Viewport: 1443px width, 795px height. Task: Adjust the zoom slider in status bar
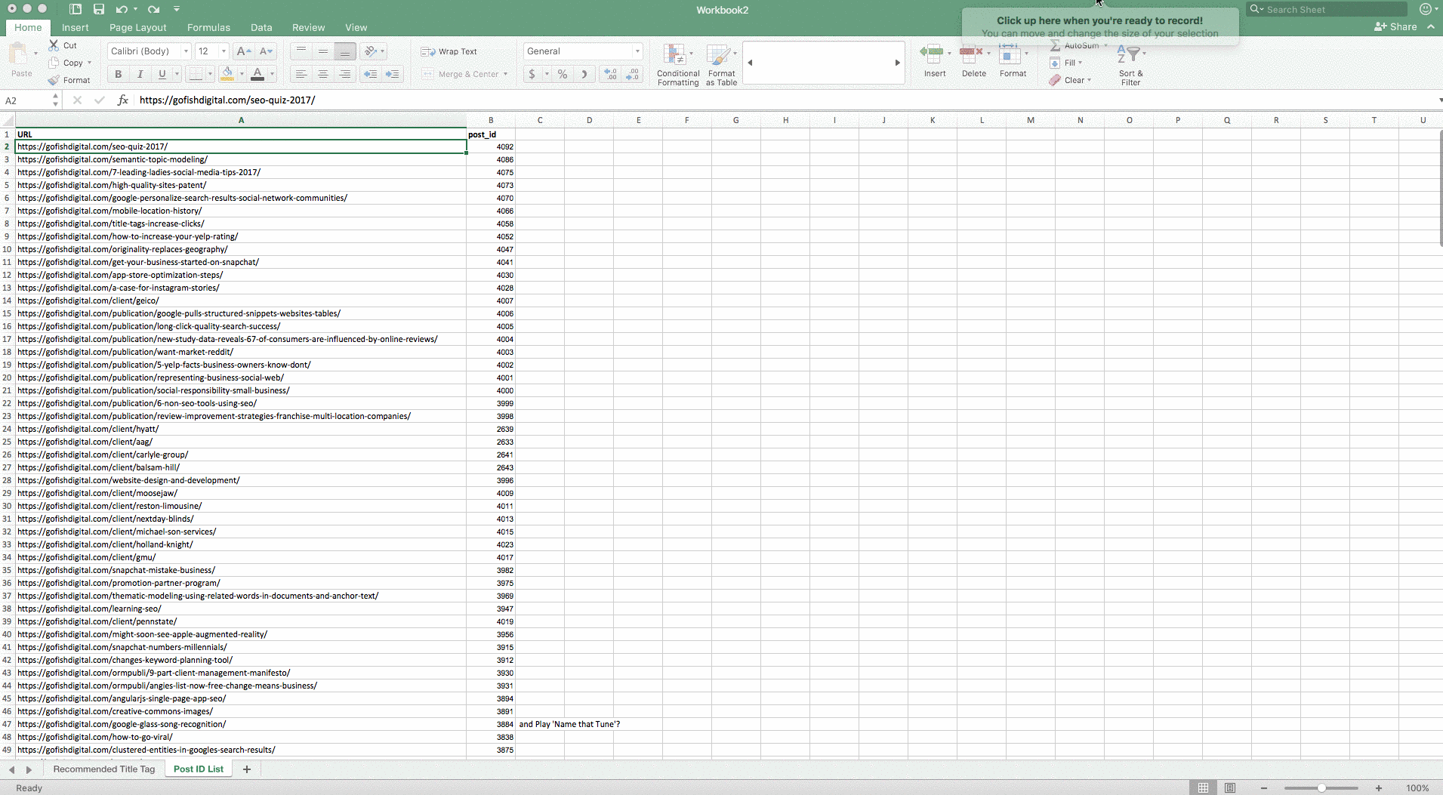click(x=1321, y=788)
